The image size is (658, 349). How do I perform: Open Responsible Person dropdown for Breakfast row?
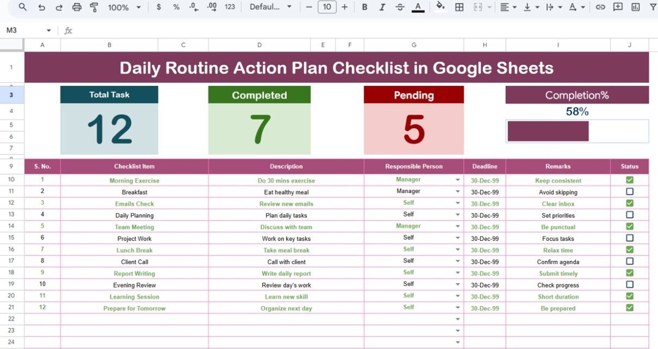(x=457, y=192)
